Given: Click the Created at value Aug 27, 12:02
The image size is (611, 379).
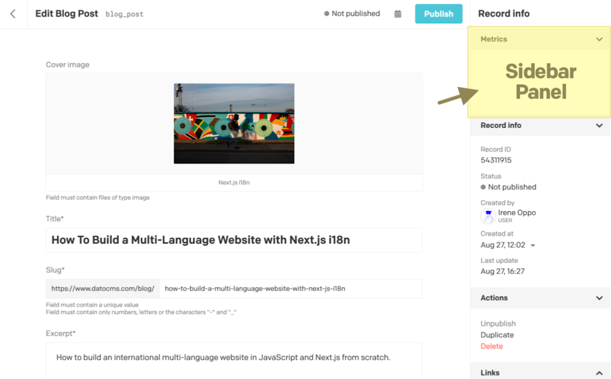Looking at the screenshot, I should click(503, 245).
